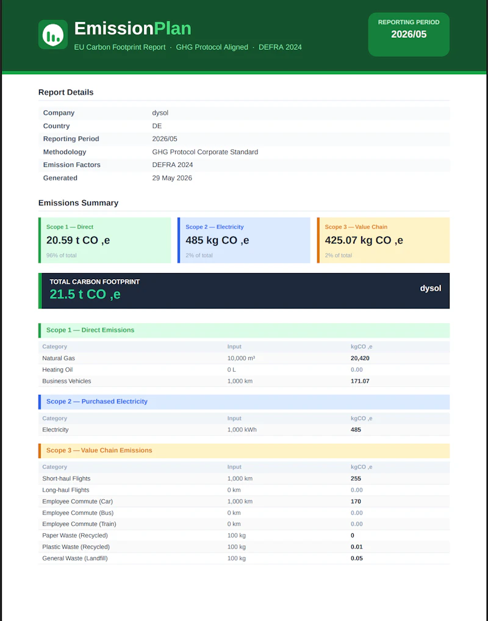The height and width of the screenshot is (621, 488).
Task: Click 'dysol' in the Total Carbon Footprint banner
Action: (x=431, y=288)
